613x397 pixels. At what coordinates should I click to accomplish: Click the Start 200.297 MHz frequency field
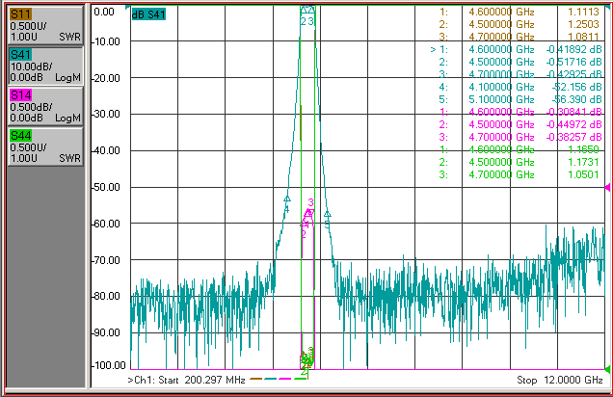tap(186, 380)
